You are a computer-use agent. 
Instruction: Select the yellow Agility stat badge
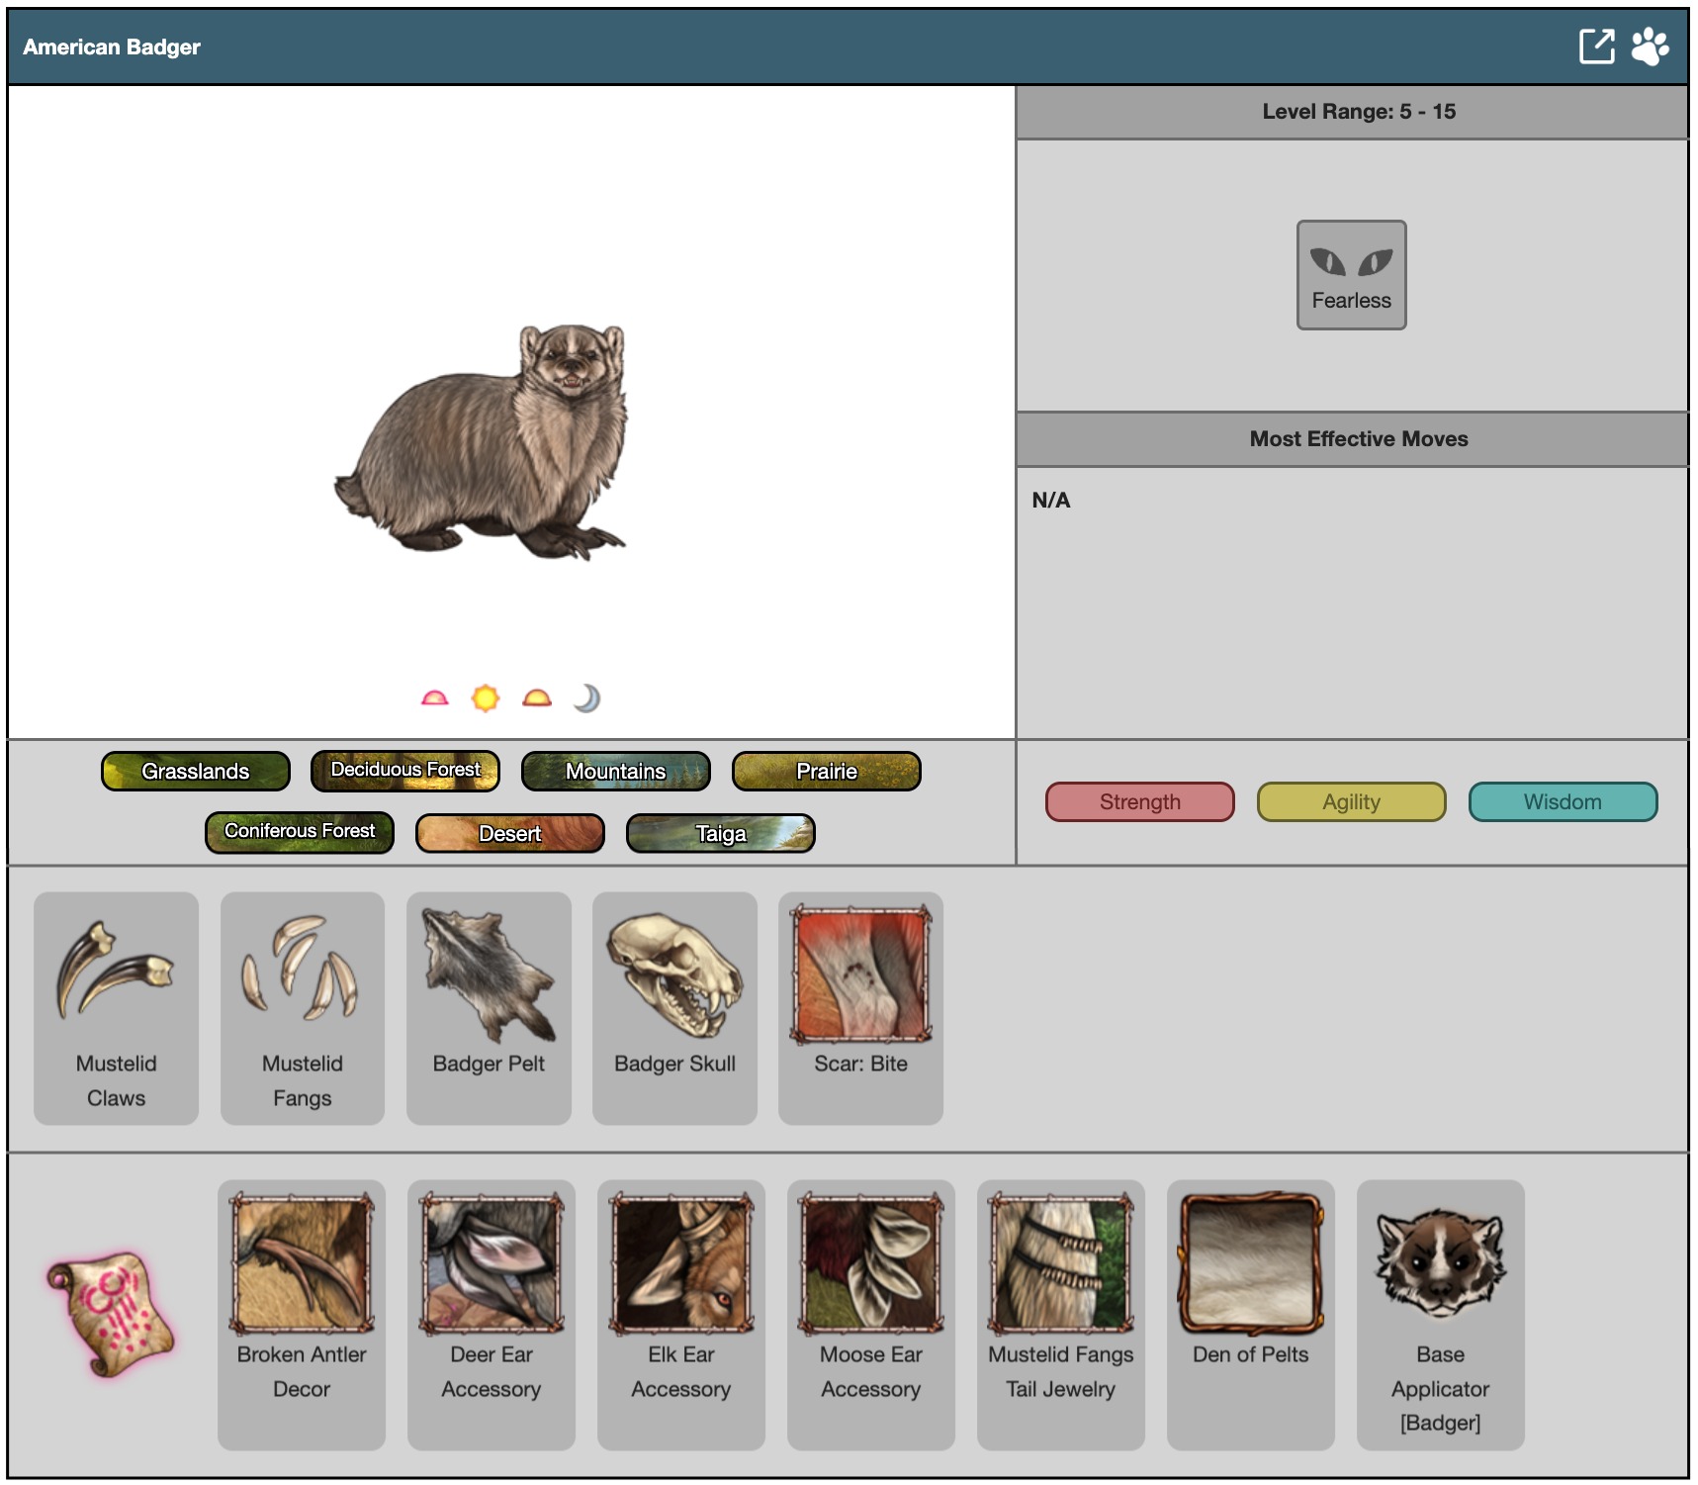click(1351, 802)
